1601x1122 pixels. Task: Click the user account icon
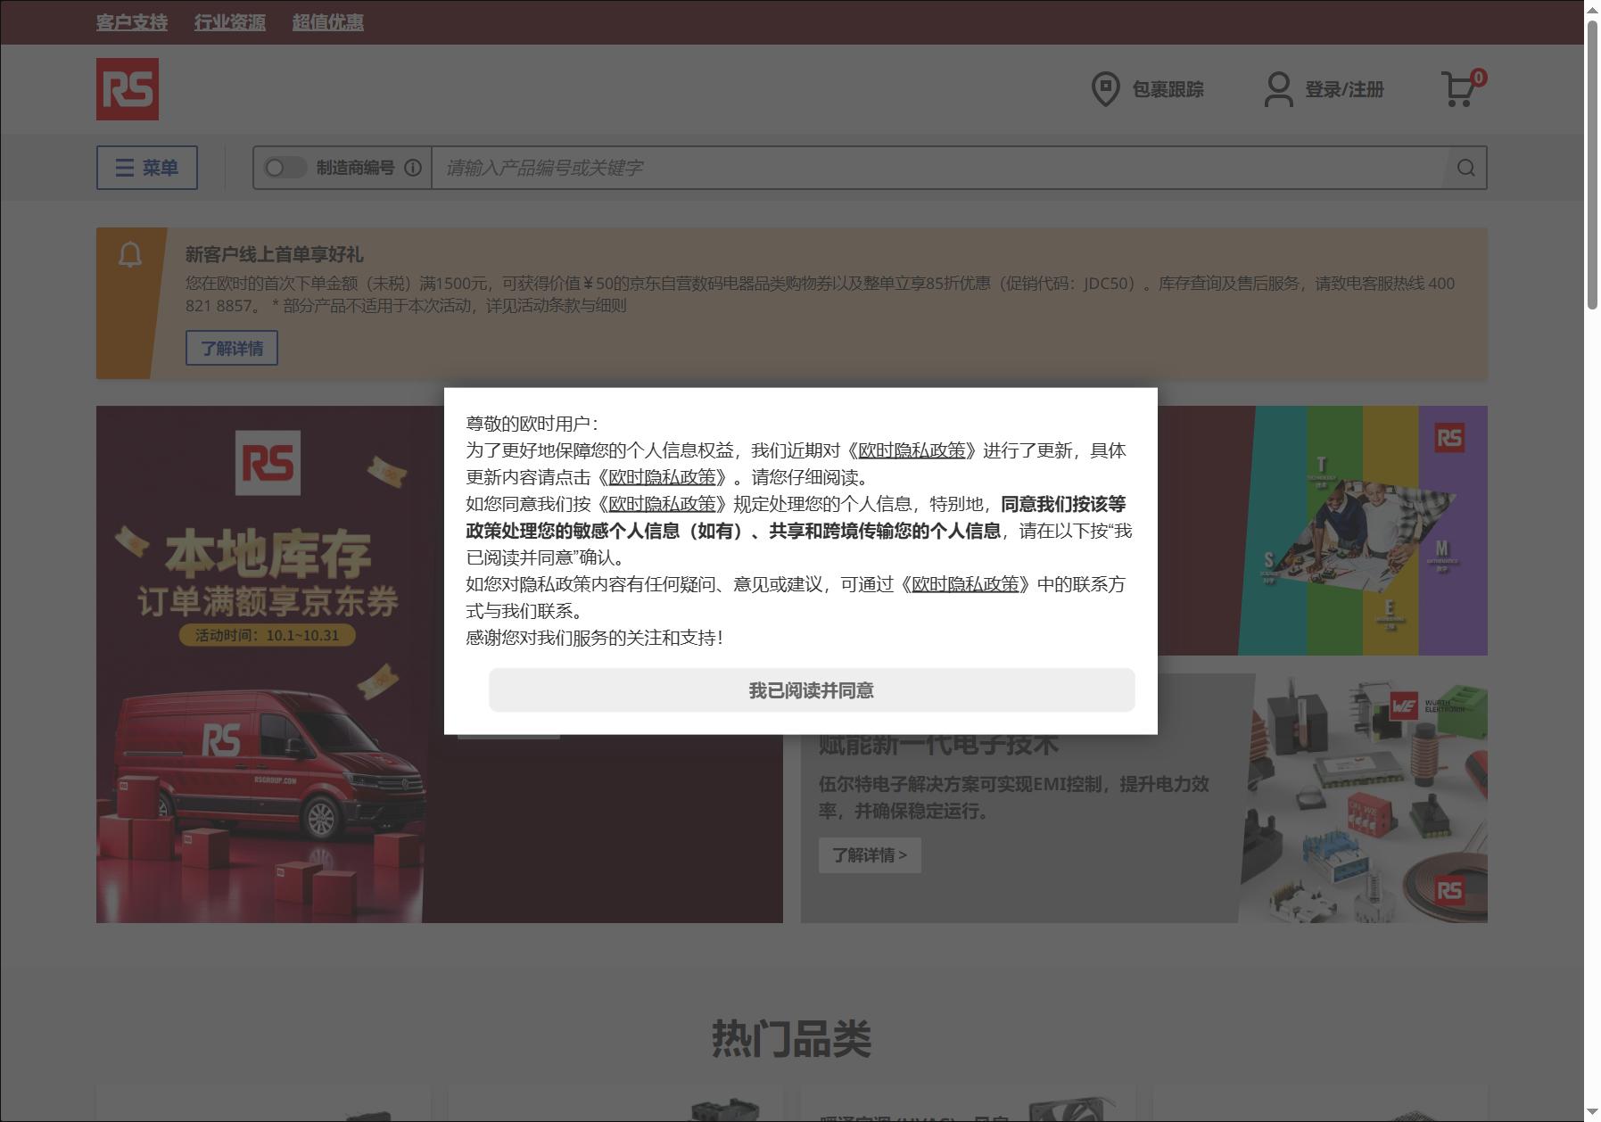[1278, 89]
